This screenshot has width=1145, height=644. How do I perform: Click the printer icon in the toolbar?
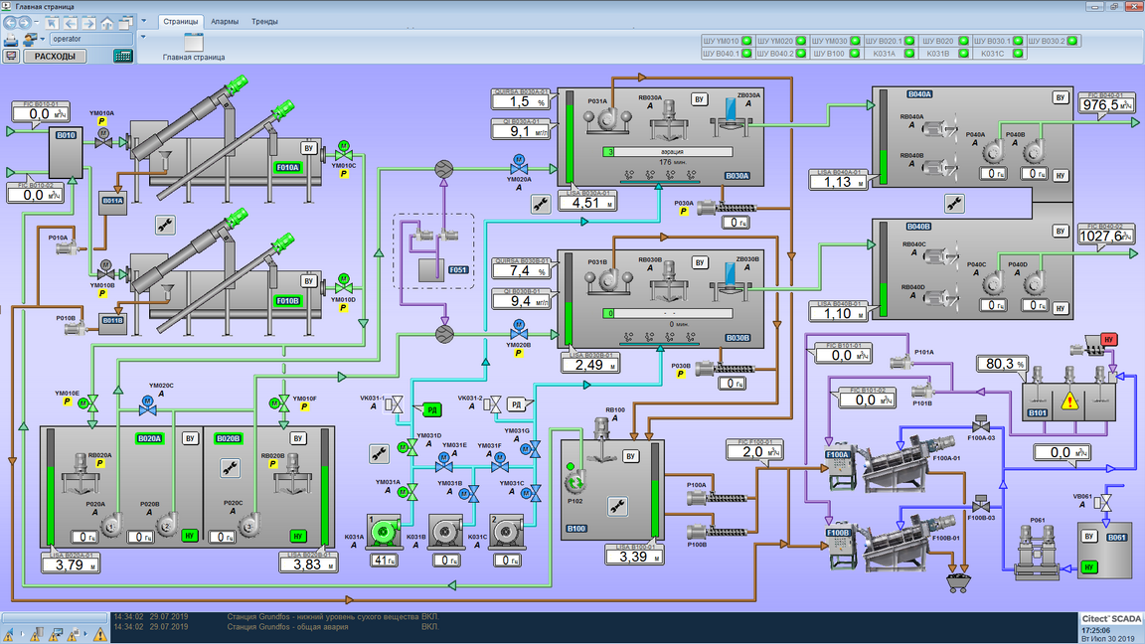pos(11,39)
